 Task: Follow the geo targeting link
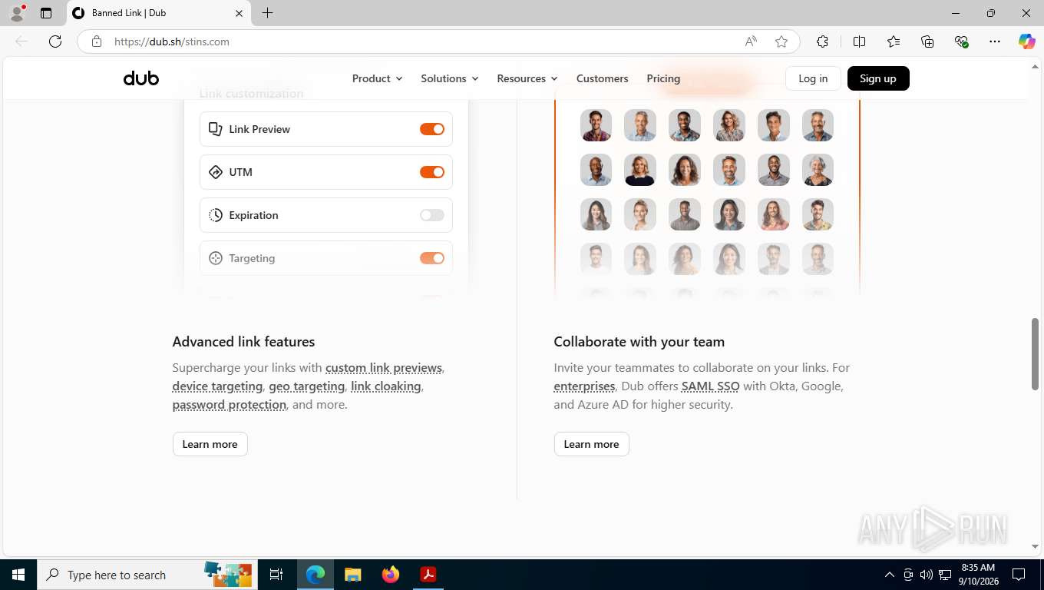(x=306, y=386)
